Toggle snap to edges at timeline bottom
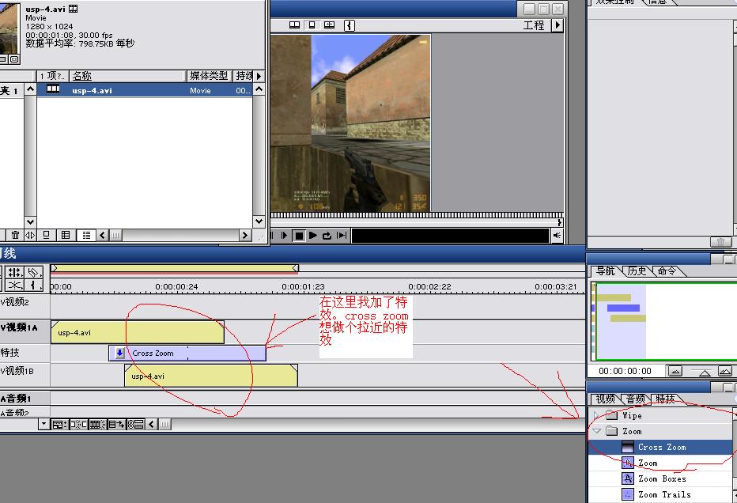 tap(78, 425)
